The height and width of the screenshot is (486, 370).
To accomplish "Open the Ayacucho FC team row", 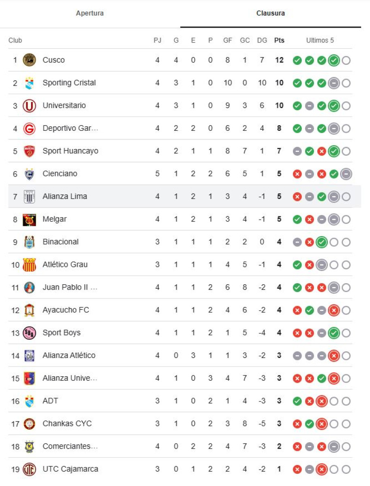I will pos(66,310).
